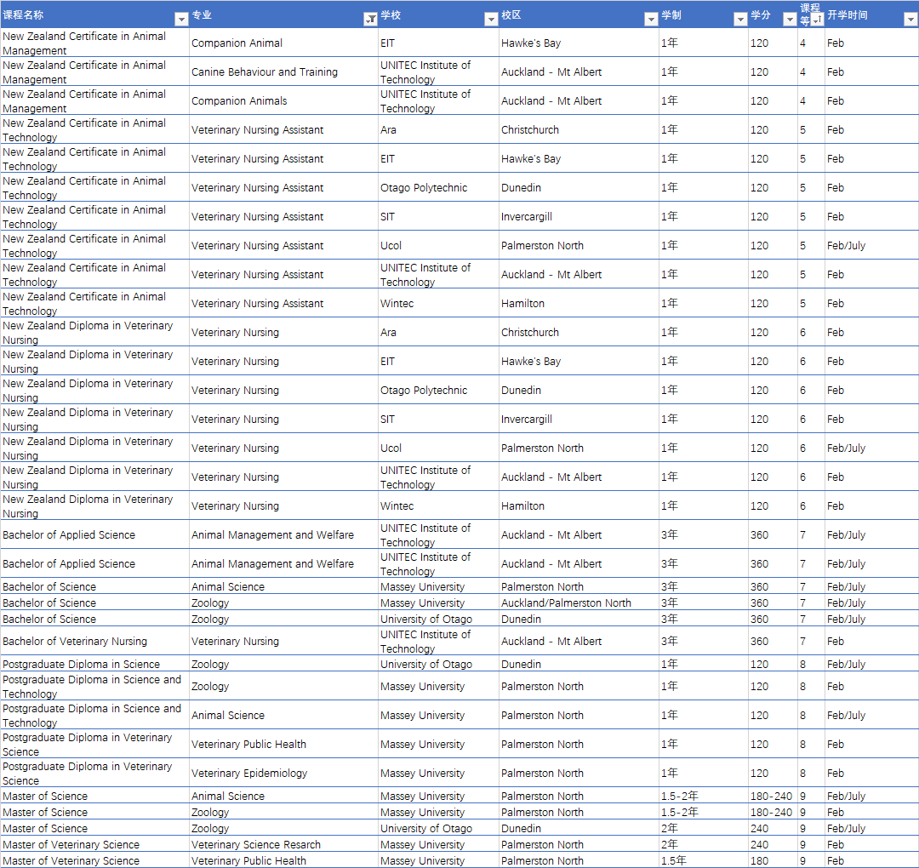Select '2年' in Veterinary Science Resarch row
This screenshot has width=919, height=868.
tap(704, 844)
